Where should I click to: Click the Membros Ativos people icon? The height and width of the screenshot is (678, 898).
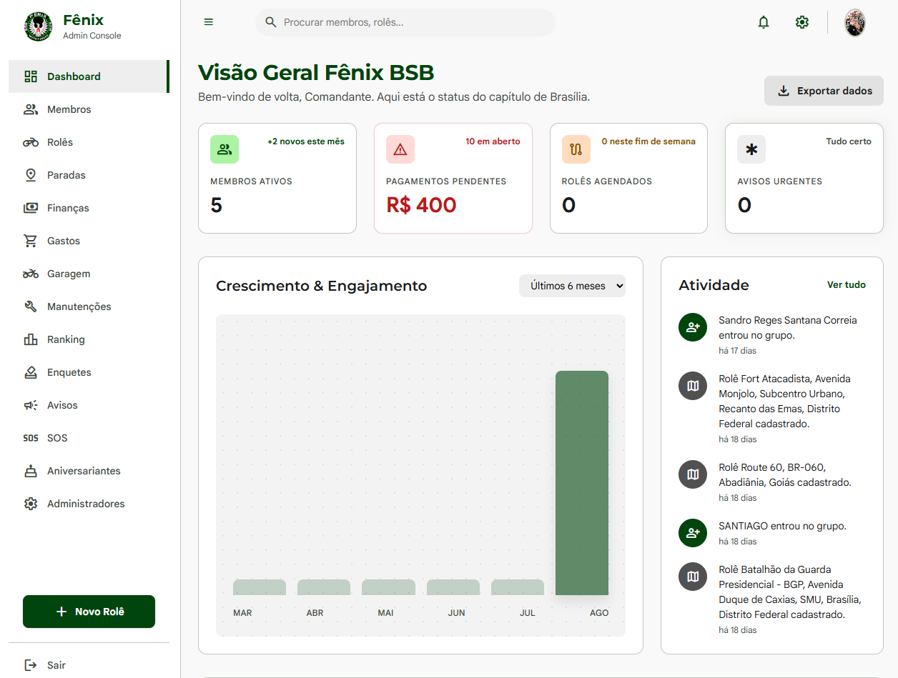tap(224, 149)
